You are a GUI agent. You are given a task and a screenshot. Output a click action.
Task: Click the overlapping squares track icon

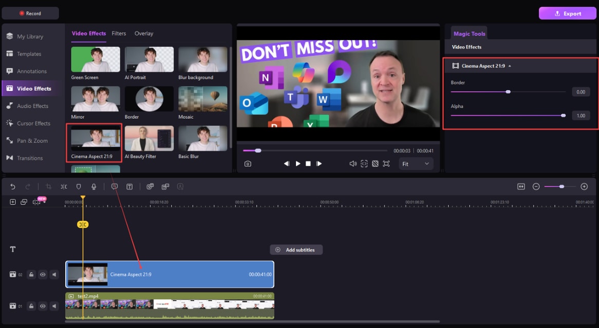[24, 202]
